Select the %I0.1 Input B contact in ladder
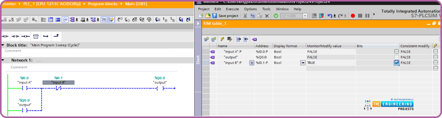 pos(58,89)
